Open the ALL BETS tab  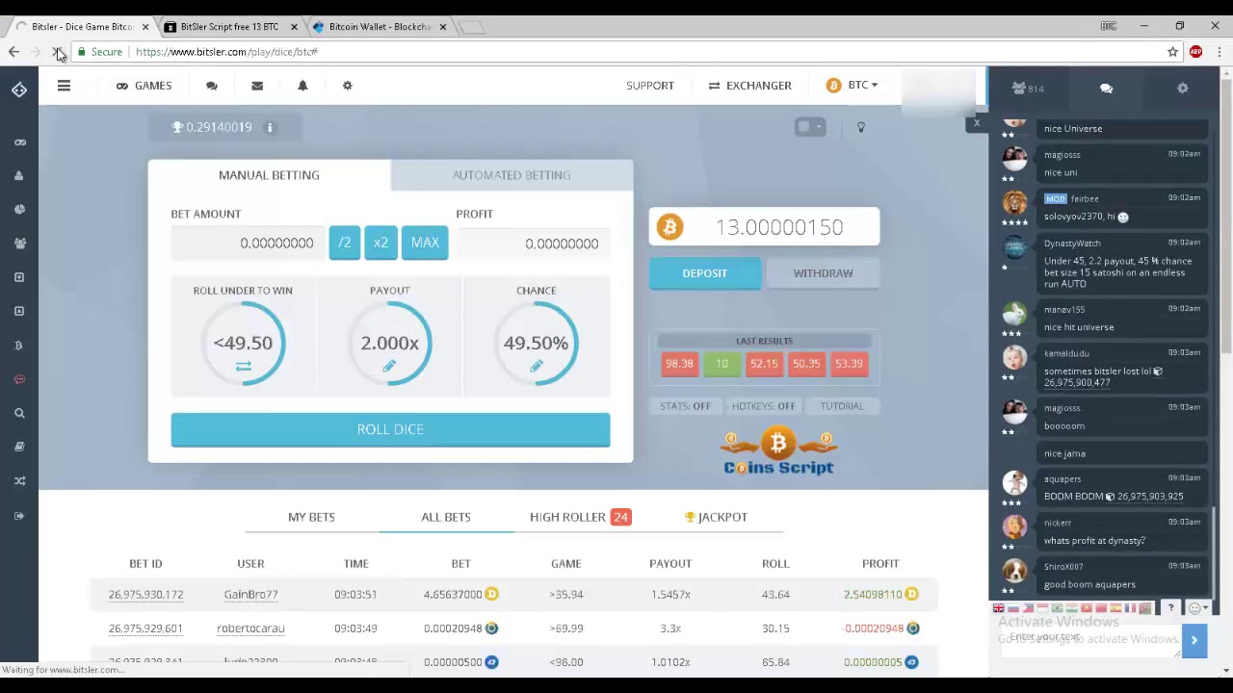point(446,517)
